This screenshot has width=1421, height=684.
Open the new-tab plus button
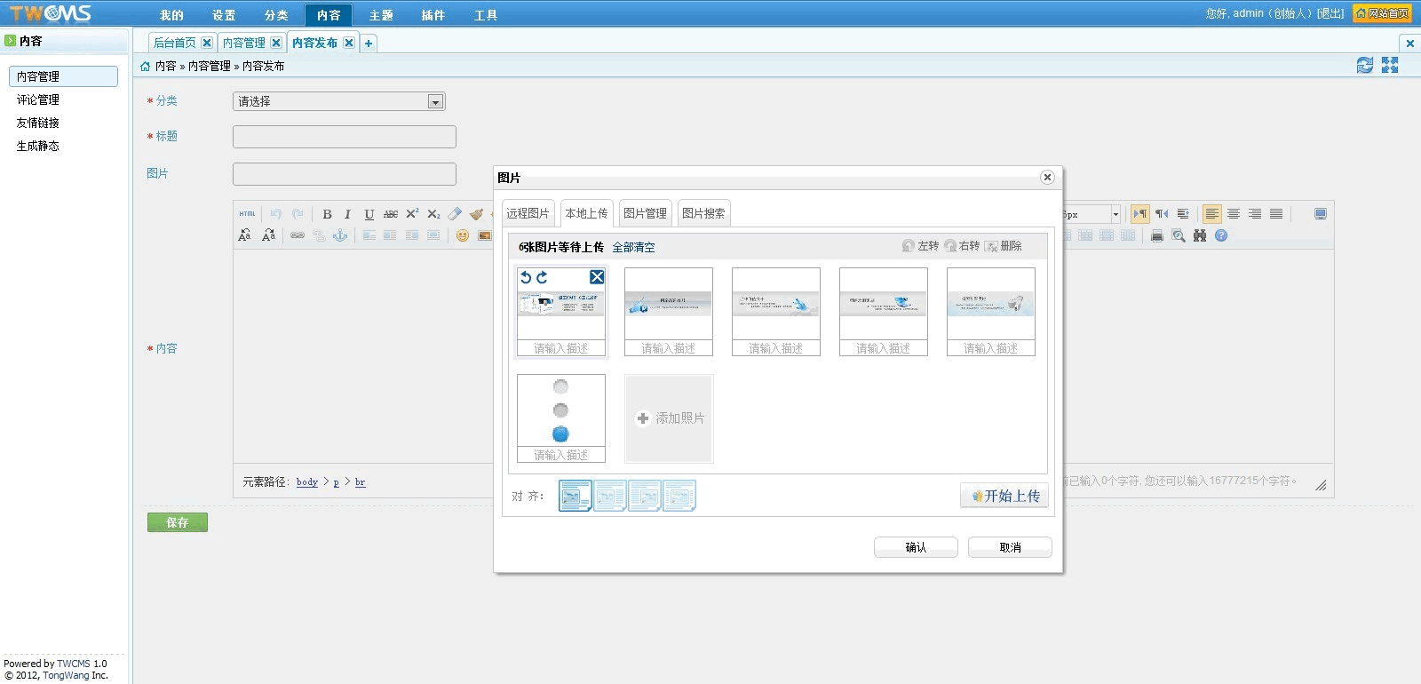[x=369, y=43]
